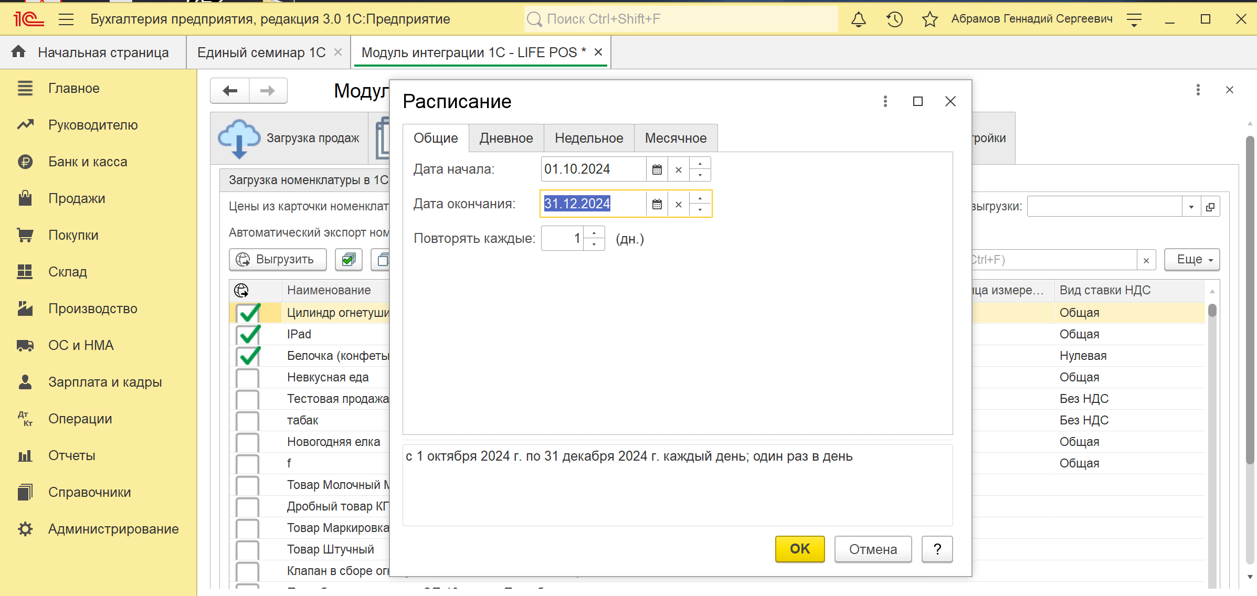1257x596 pixels.
Task: Search via the Поиск Ctrl+Shift+F field
Action: coord(681,19)
